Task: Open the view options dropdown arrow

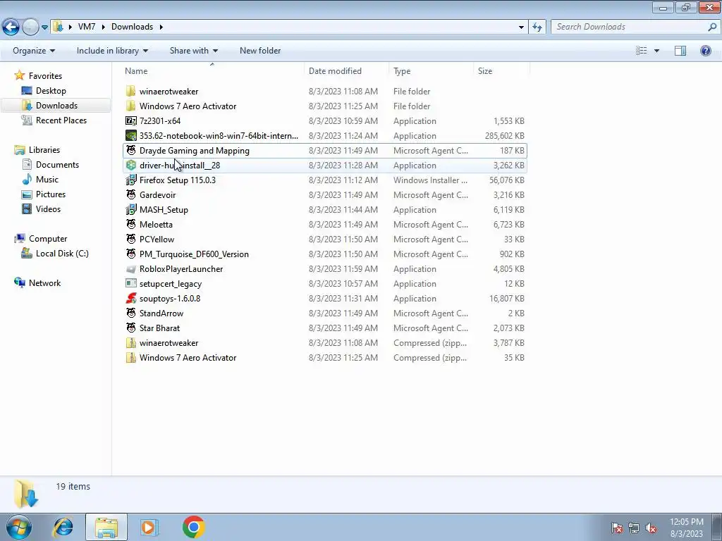Action: (656, 51)
